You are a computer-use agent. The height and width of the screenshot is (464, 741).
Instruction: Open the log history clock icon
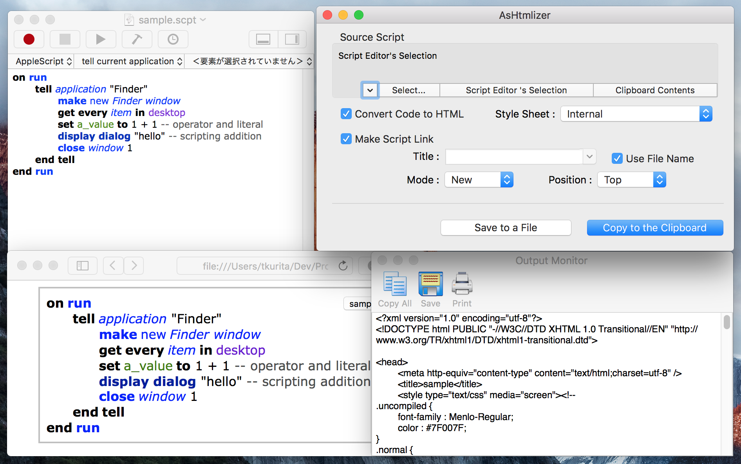click(x=173, y=39)
